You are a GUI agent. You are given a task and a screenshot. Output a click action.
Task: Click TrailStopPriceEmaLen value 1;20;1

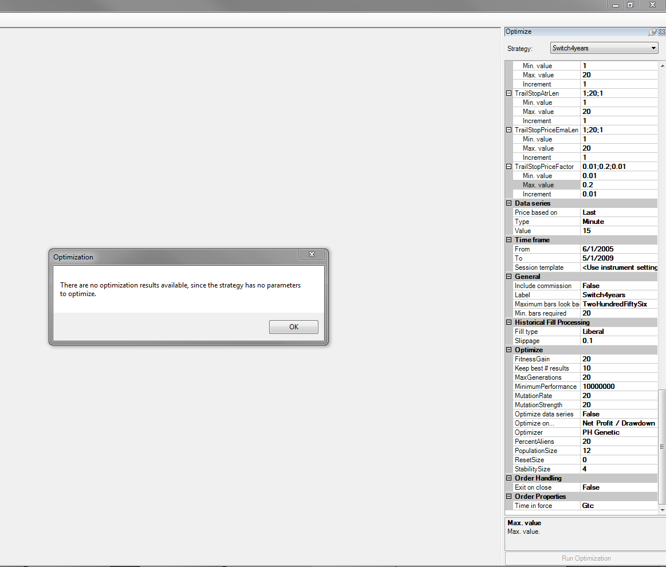pyautogui.click(x=619, y=130)
